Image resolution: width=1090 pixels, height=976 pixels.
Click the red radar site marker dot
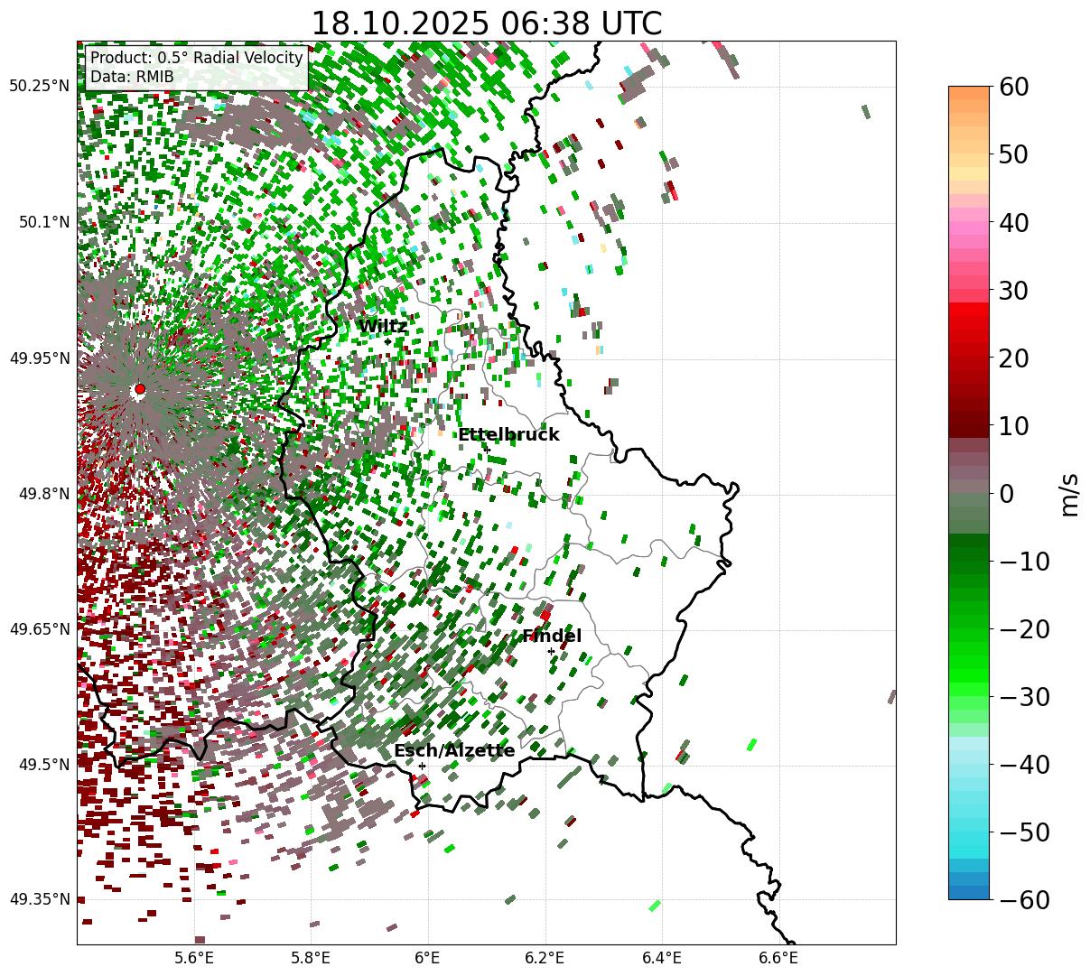[139, 389]
